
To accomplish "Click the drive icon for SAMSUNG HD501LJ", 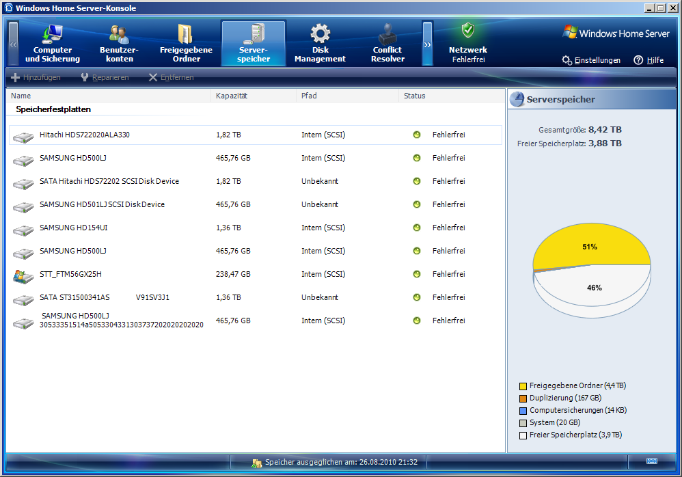I will (x=23, y=207).
